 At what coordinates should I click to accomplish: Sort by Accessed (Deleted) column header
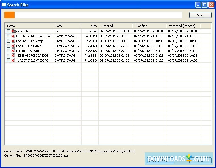(183, 26)
